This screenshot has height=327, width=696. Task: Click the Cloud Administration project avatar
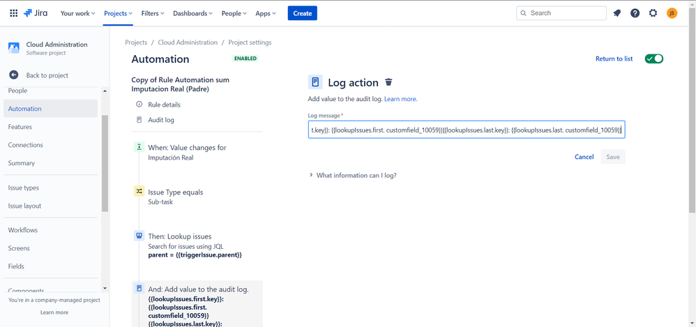point(14,48)
